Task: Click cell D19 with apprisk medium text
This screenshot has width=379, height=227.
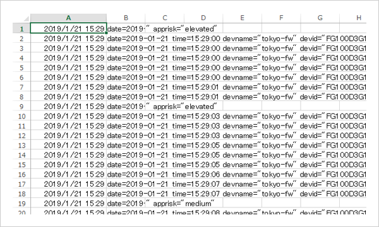Action: [x=203, y=204]
